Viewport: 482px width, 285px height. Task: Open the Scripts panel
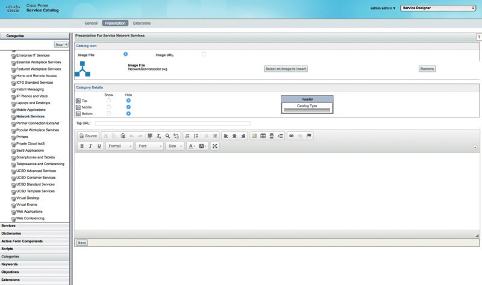(35, 249)
